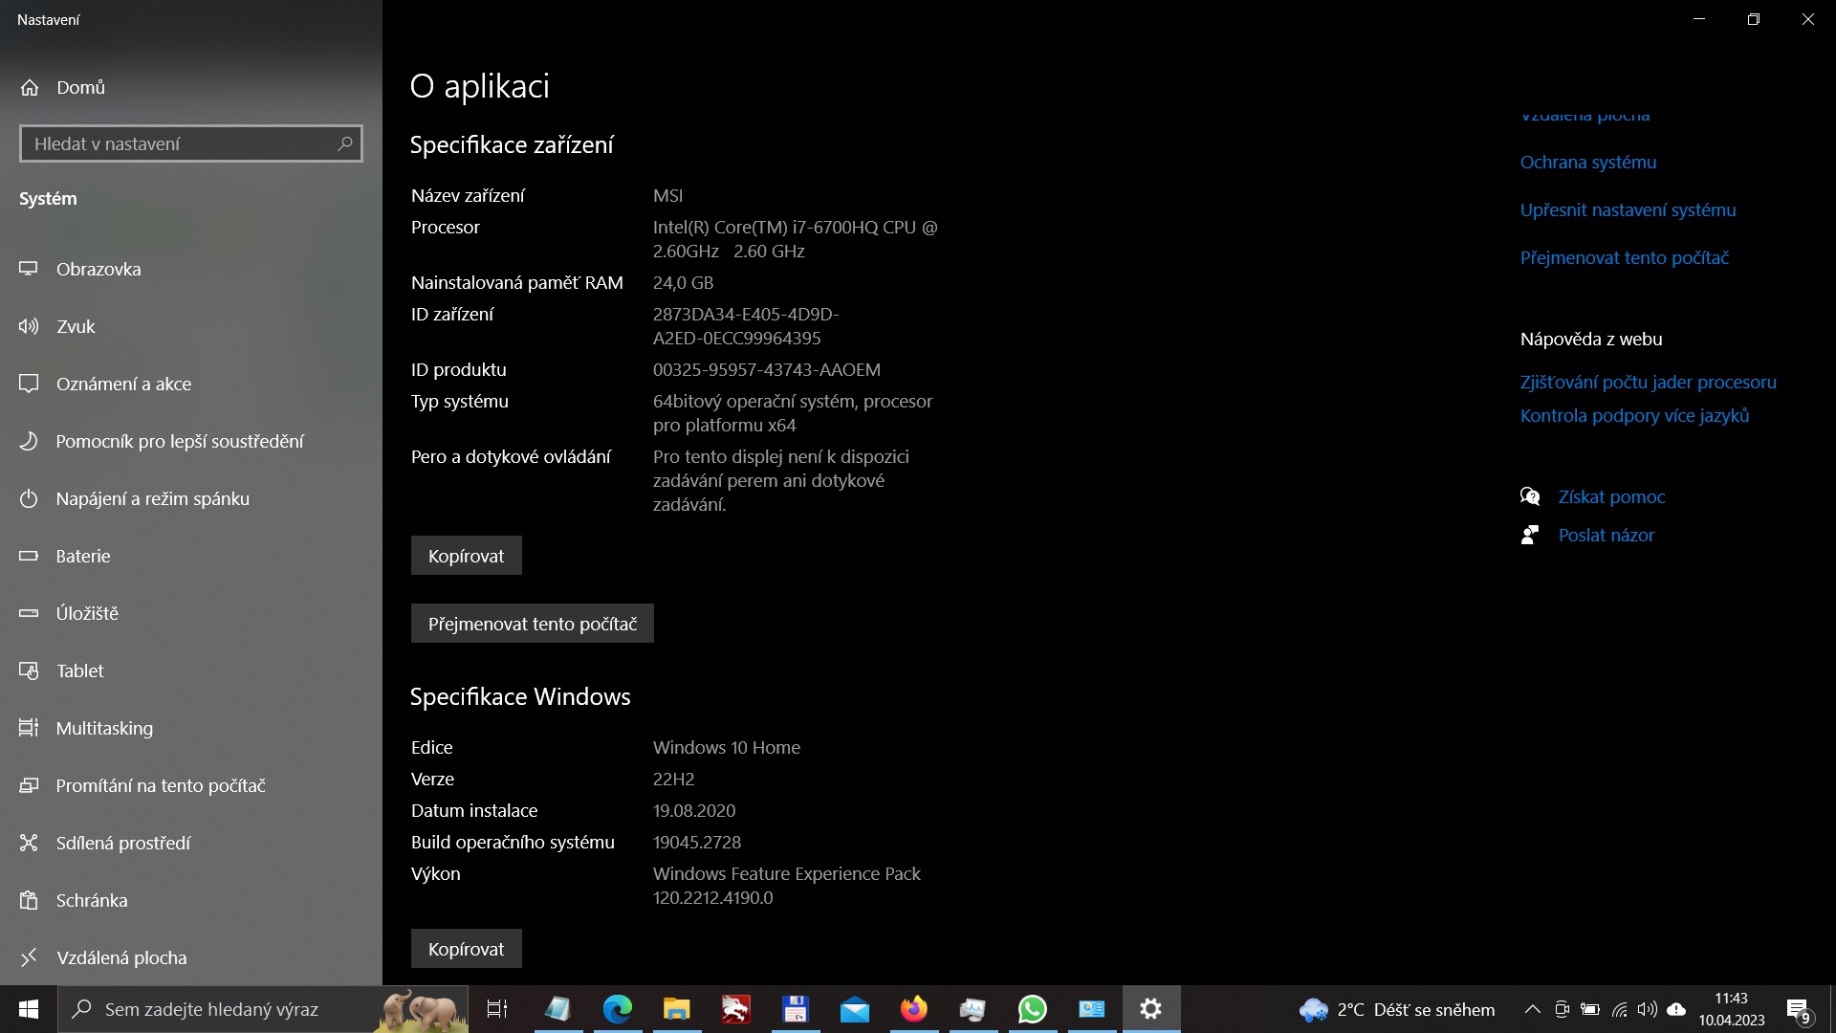Image resolution: width=1836 pixels, height=1033 pixels.
Task: Open the Windows Start menu
Action: point(29,1009)
